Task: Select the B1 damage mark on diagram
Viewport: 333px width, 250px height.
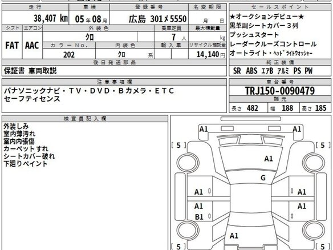Action: (199, 217)
